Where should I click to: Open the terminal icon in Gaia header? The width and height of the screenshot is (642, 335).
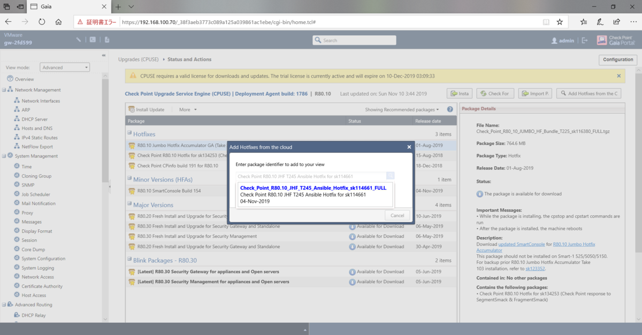93,40
